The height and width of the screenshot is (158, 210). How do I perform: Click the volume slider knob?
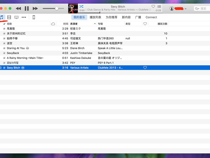tap(57, 8)
